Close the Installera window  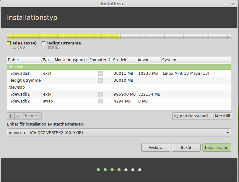click(x=233, y=4)
